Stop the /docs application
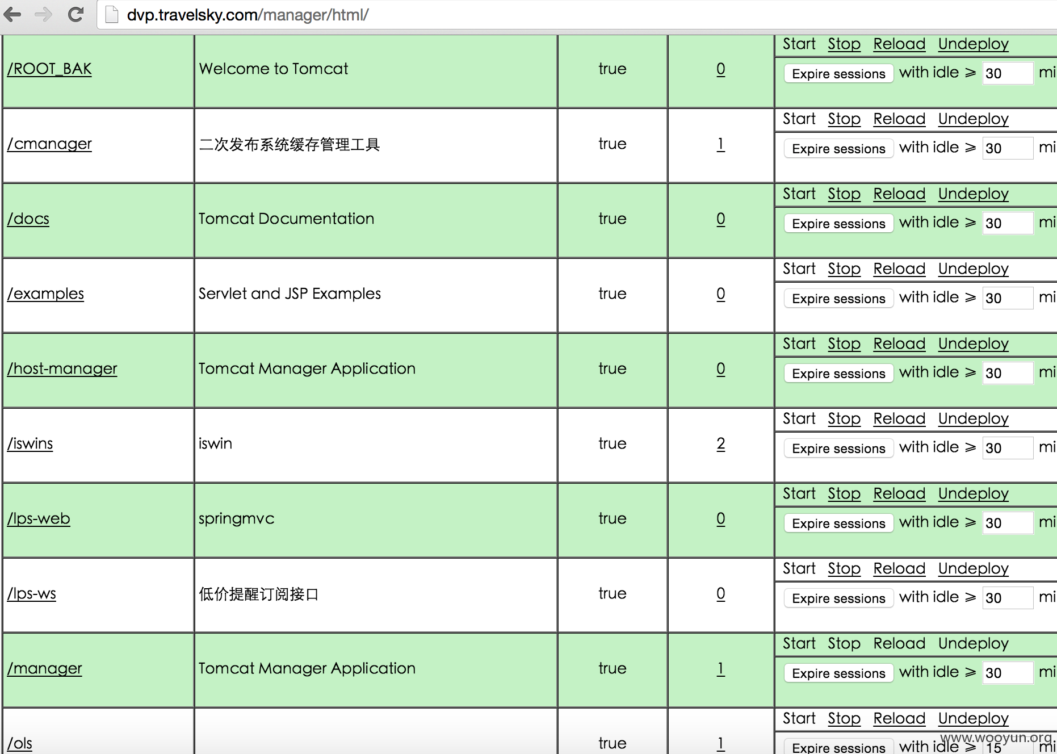 pos(844,194)
